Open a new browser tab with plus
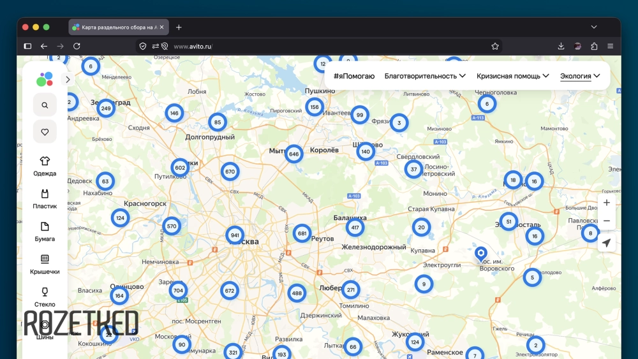This screenshot has height=359, width=638. (x=179, y=27)
